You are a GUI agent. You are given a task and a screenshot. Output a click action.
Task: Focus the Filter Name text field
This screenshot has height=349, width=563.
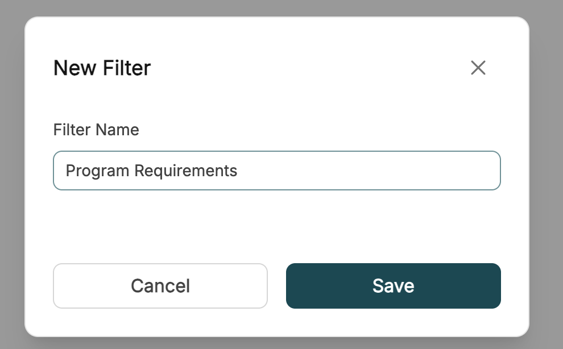point(277,171)
